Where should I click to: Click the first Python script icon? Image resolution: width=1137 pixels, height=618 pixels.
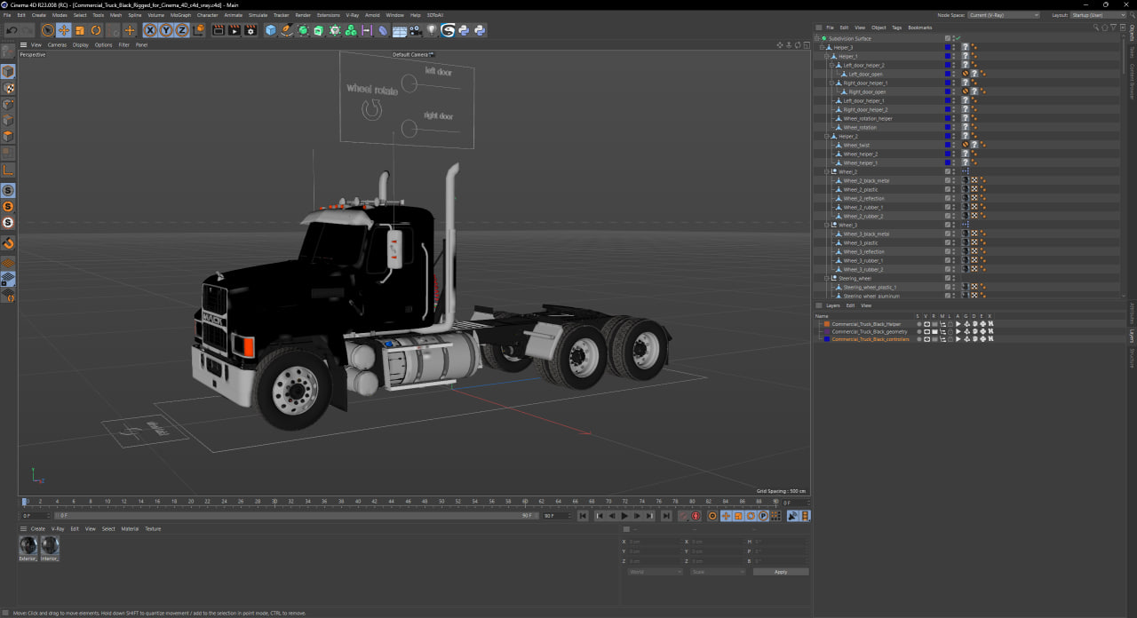[x=463, y=30]
